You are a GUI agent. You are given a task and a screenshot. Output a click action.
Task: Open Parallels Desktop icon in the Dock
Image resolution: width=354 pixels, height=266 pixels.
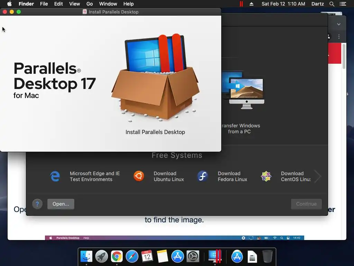pos(215,256)
